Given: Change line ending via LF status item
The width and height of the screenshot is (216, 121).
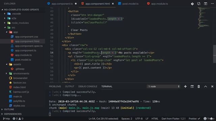Looking at the screenshot, I should tap(147, 119).
